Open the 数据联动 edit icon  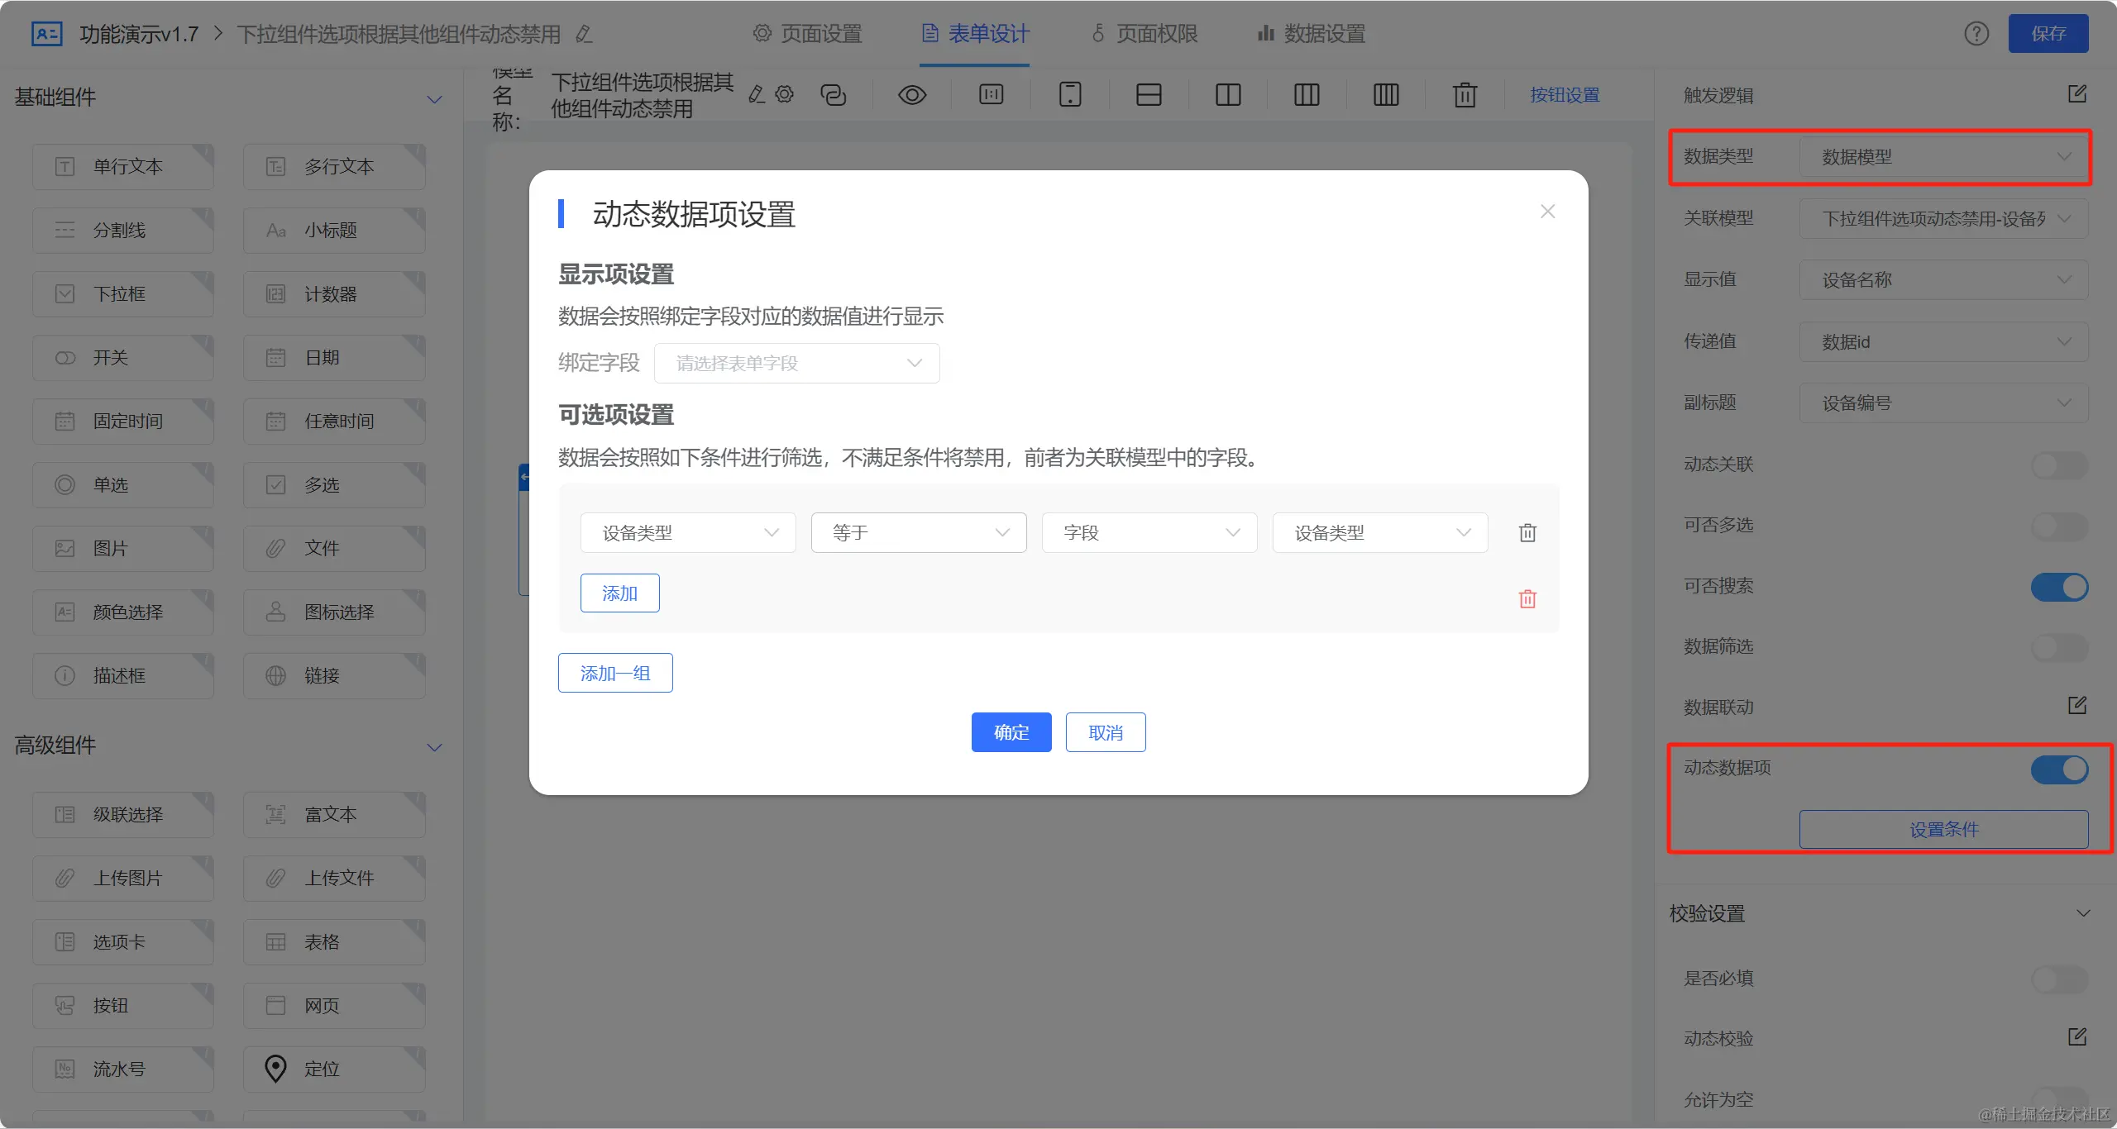pyautogui.click(x=2077, y=706)
